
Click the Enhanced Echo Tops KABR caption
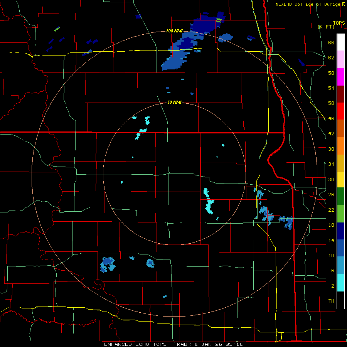coord(173,344)
